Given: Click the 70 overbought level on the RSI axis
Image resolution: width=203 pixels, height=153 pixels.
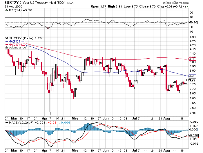Looking at the screenshot, I should tap(191, 17).
